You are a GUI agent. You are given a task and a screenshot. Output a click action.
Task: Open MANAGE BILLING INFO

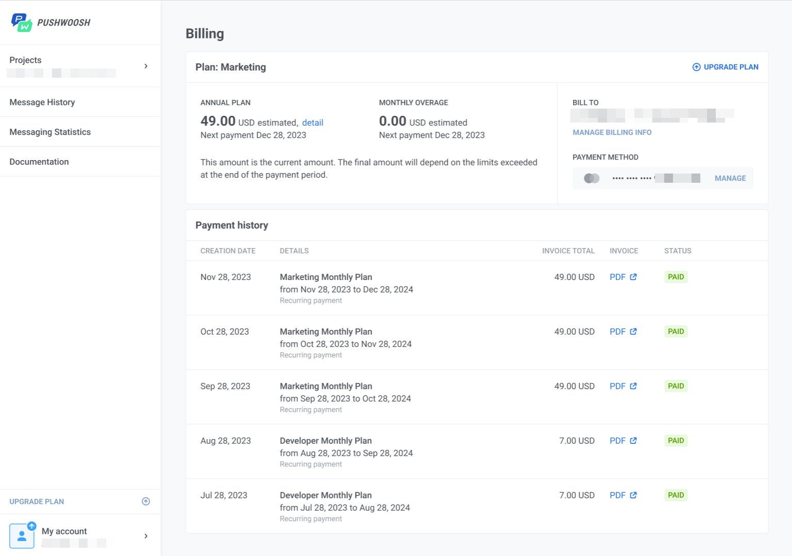point(612,132)
